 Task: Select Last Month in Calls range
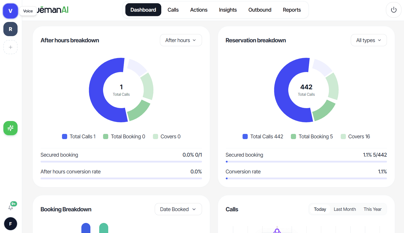click(x=345, y=209)
